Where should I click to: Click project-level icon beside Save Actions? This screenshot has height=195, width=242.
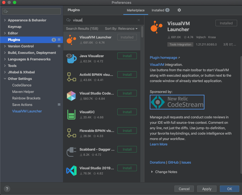(x=59, y=105)
